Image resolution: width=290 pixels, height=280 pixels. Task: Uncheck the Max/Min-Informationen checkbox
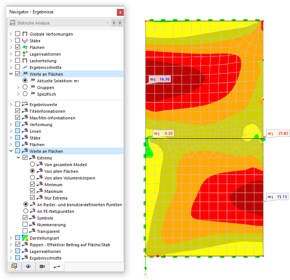point(17,118)
